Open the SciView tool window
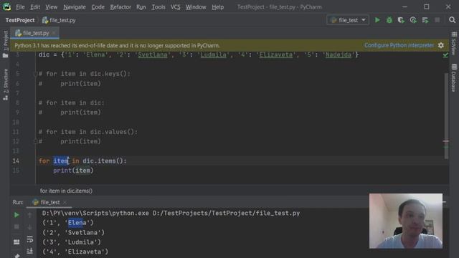This screenshot has width=459, height=258. [454, 44]
